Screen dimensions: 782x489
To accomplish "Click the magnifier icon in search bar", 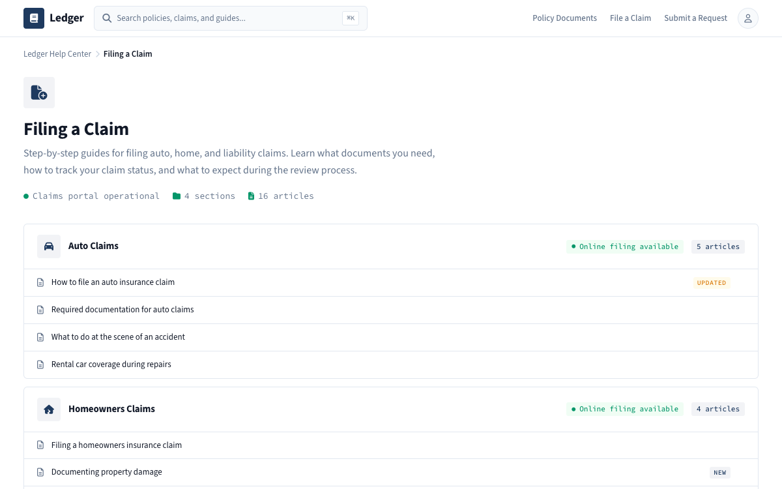I will pyautogui.click(x=107, y=18).
